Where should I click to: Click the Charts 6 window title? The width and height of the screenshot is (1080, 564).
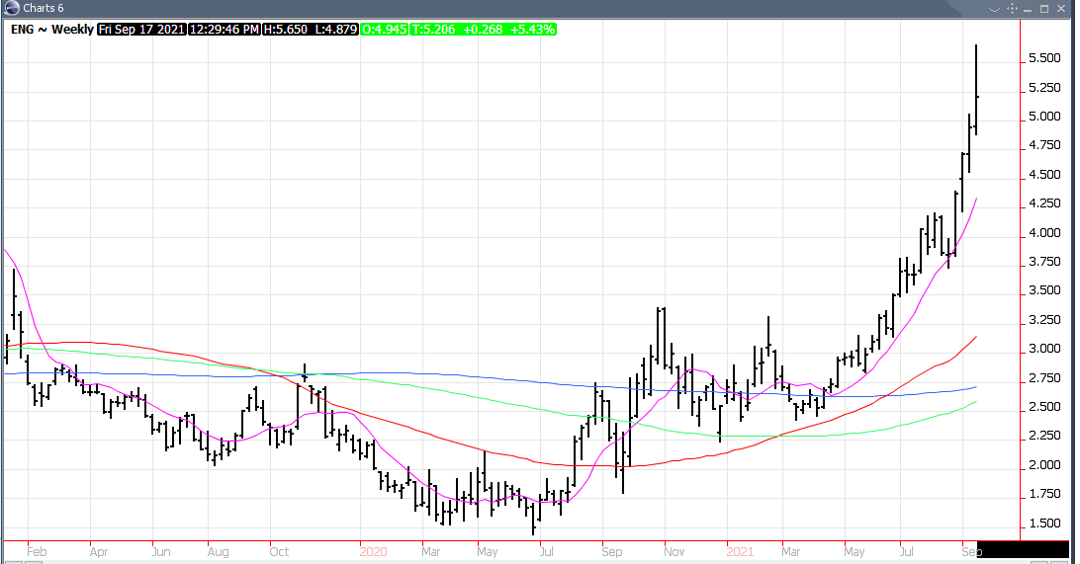(x=44, y=8)
